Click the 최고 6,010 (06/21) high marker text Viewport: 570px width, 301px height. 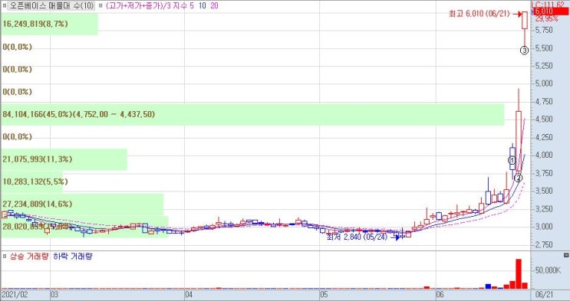[479, 14]
